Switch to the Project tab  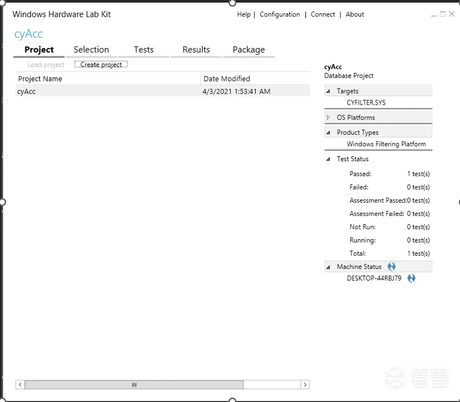pos(39,50)
